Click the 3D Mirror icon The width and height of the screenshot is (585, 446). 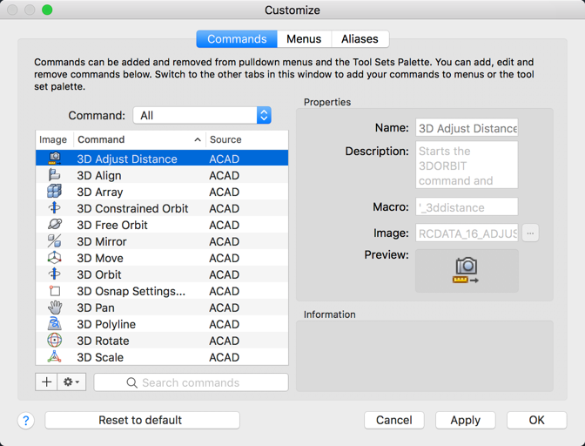54,241
